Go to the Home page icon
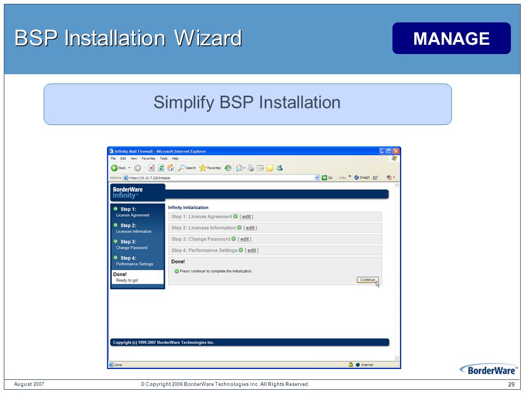This screenshot has width=524, height=393. [170, 168]
